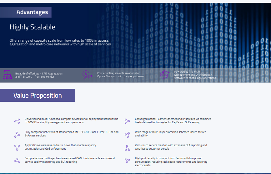
Task: Click the icon beside Comprehensive multilayer OAM tools
Action: pos(17,161)
